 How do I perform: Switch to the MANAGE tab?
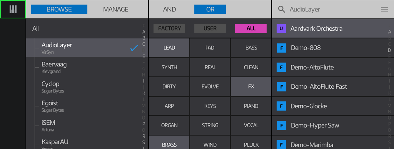click(116, 9)
